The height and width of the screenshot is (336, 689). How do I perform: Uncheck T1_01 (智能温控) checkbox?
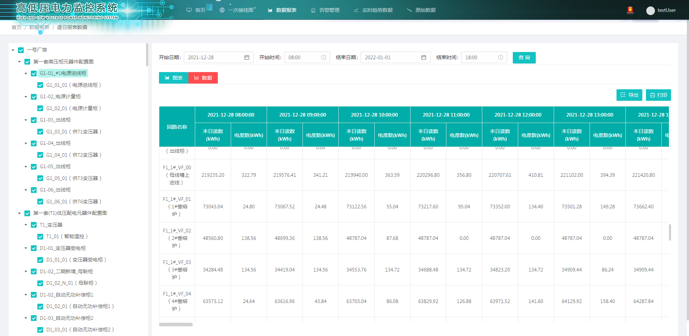pos(40,237)
